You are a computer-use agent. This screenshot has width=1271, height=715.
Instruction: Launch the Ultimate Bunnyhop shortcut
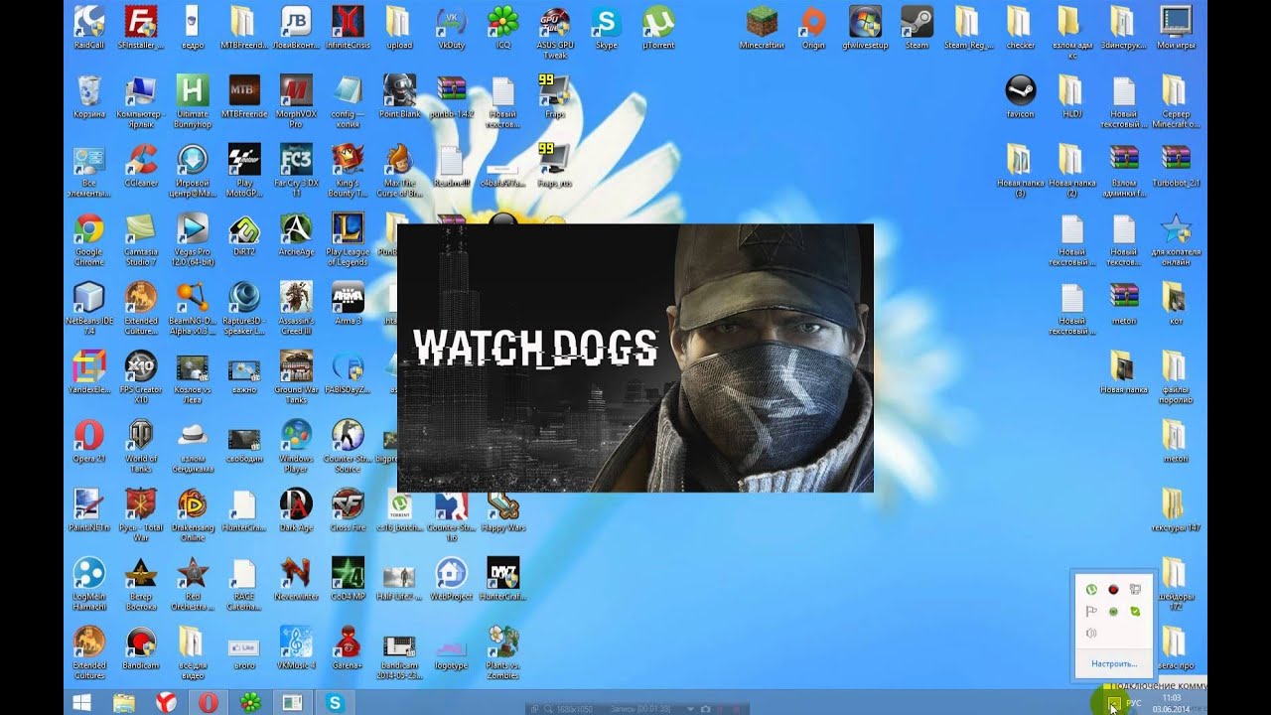pyautogui.click(x=193, y=100)
